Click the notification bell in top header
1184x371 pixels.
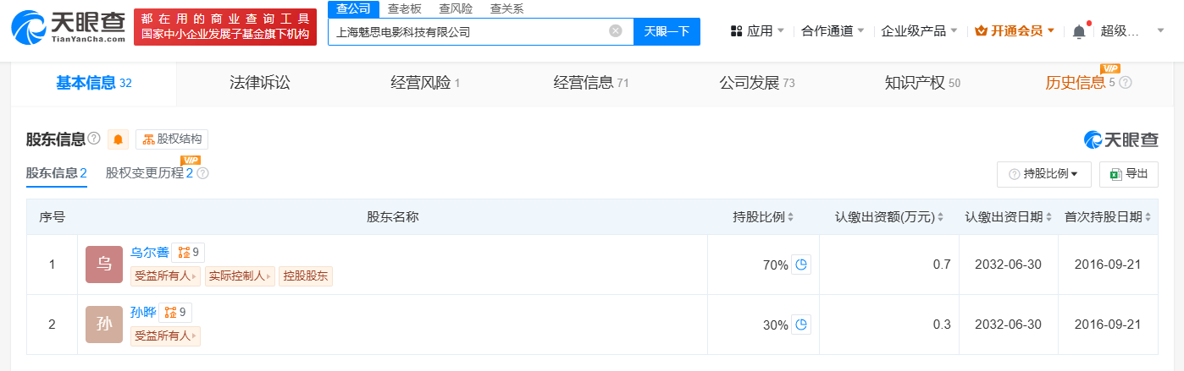point(1079,31)
